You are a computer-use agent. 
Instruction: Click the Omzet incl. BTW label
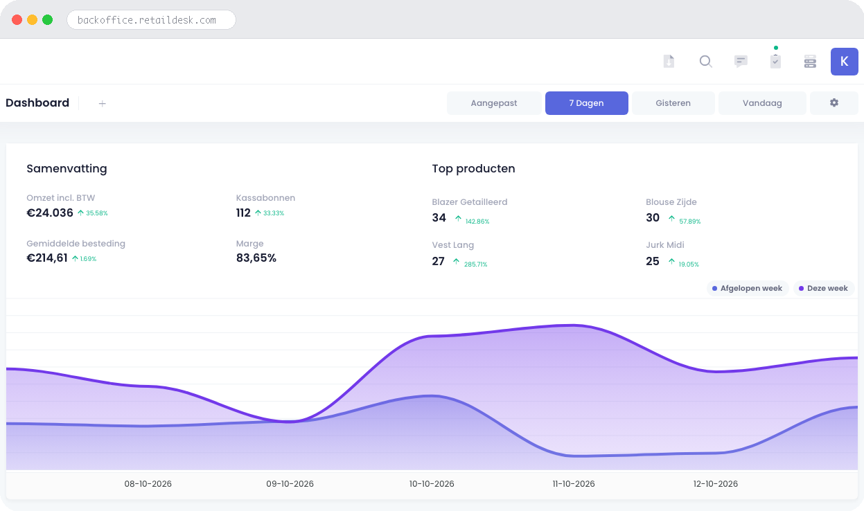[x=61, y=198]
